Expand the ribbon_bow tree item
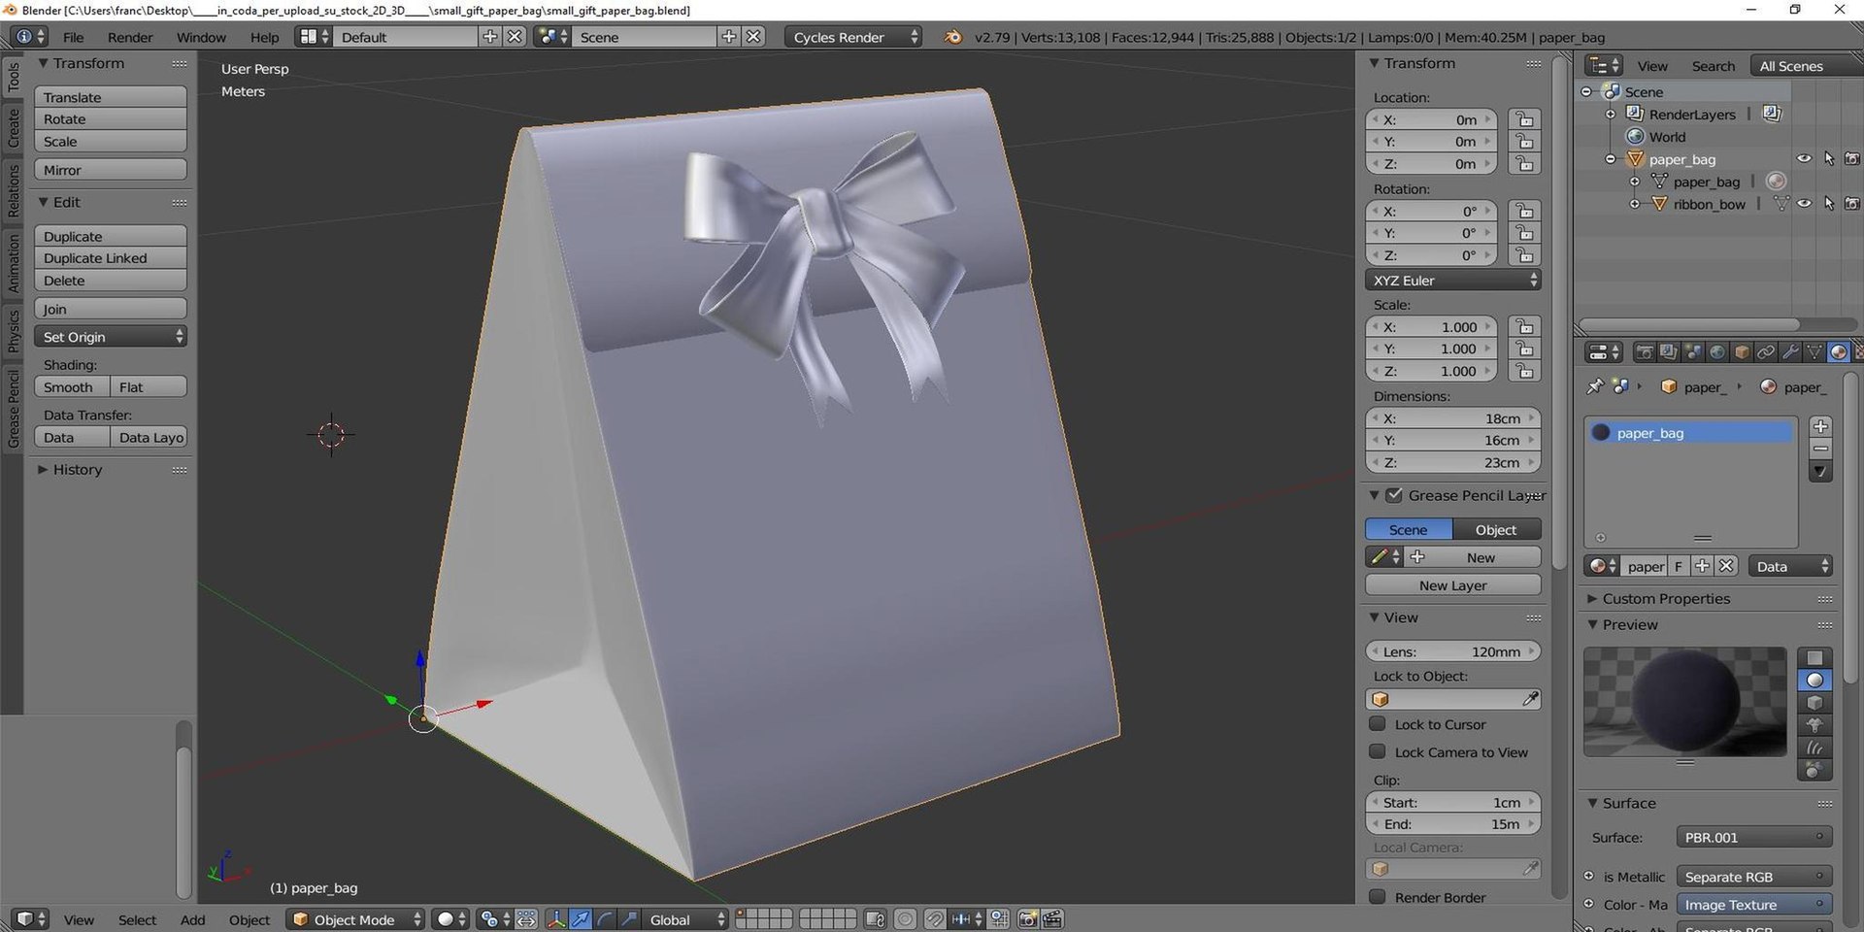The width and height of the screenshot is (1864, 932). (x=1635, y=204)
